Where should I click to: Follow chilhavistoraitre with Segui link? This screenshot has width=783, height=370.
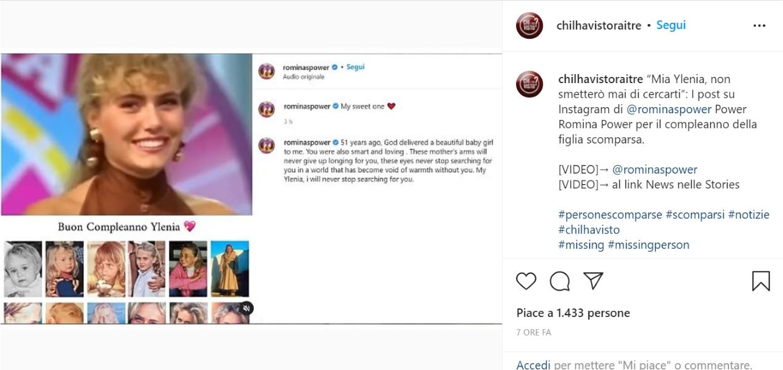point(671,25)
